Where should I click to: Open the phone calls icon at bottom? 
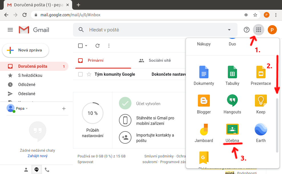pos(47,170)
